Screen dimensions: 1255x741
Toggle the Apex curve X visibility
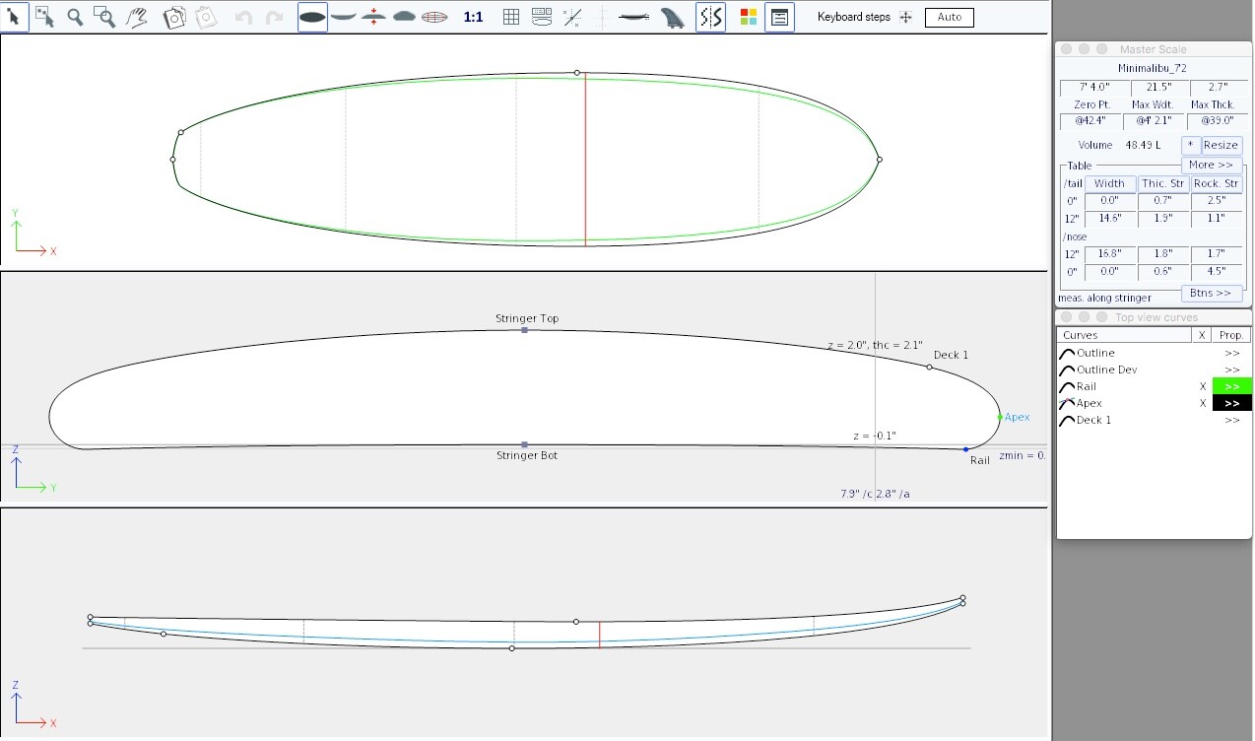[1203, 402]
